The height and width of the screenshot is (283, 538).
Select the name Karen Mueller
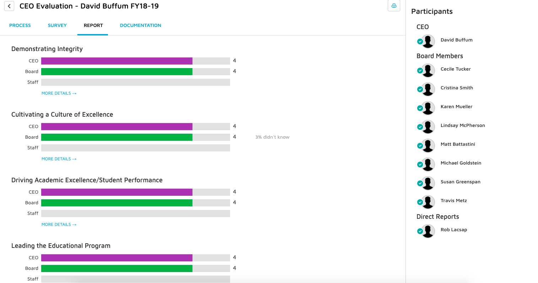pyautogui.click(x=456, y=107)
